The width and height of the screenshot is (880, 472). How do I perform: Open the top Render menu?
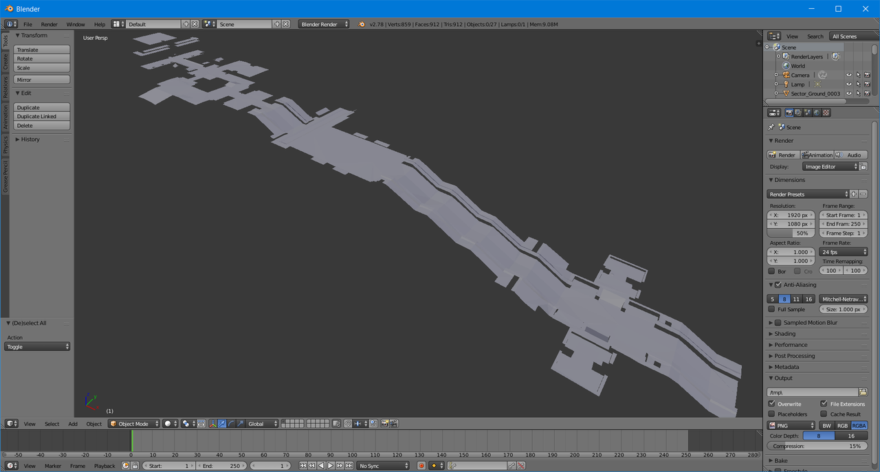point(49,24)
